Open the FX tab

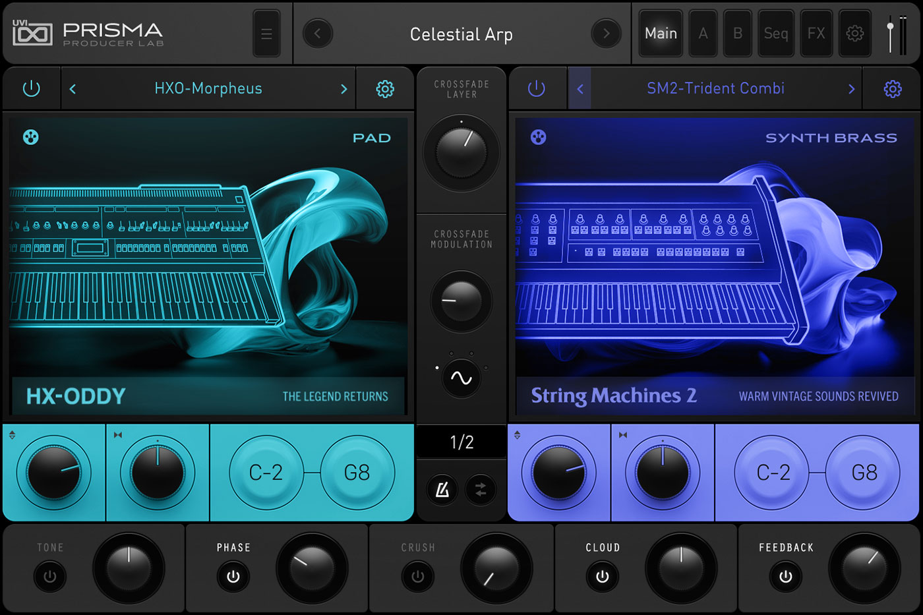pos(816,34)
